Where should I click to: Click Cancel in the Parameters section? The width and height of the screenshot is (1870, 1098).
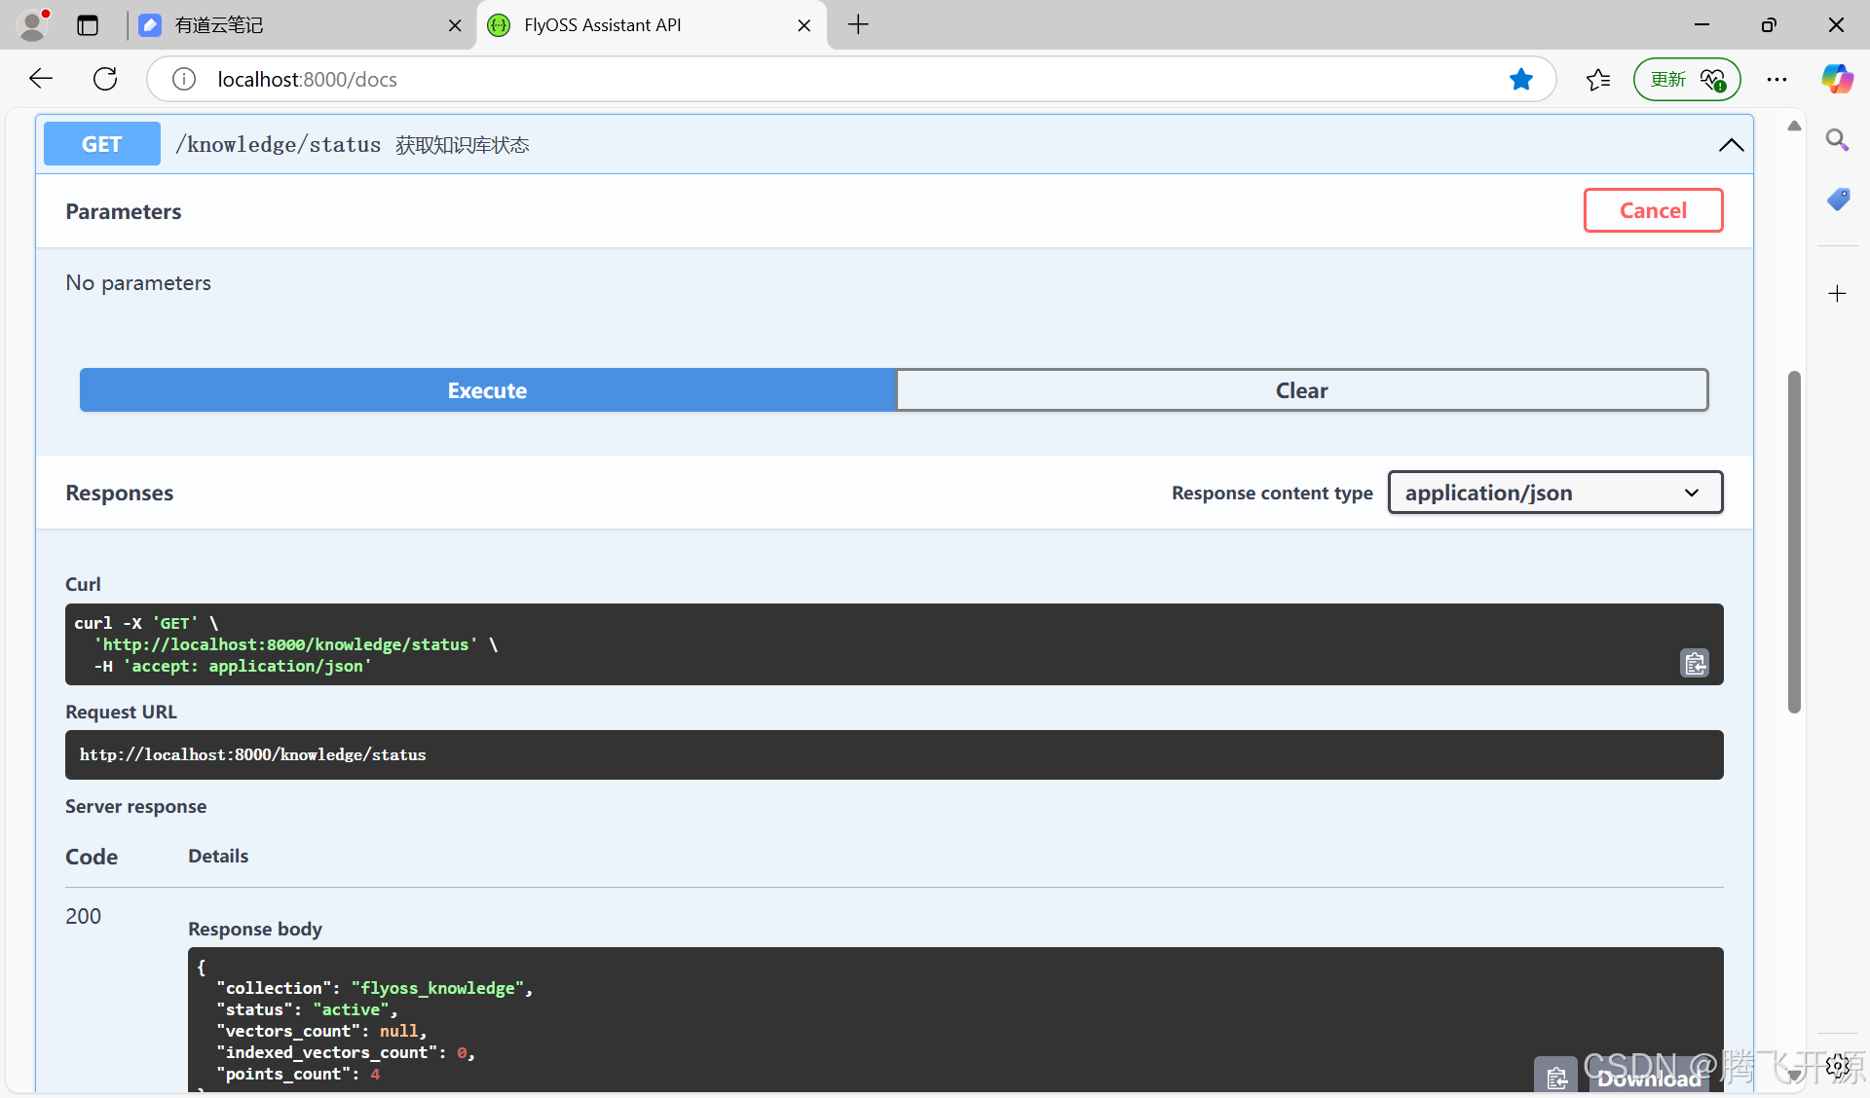(x=1653, y=210)
